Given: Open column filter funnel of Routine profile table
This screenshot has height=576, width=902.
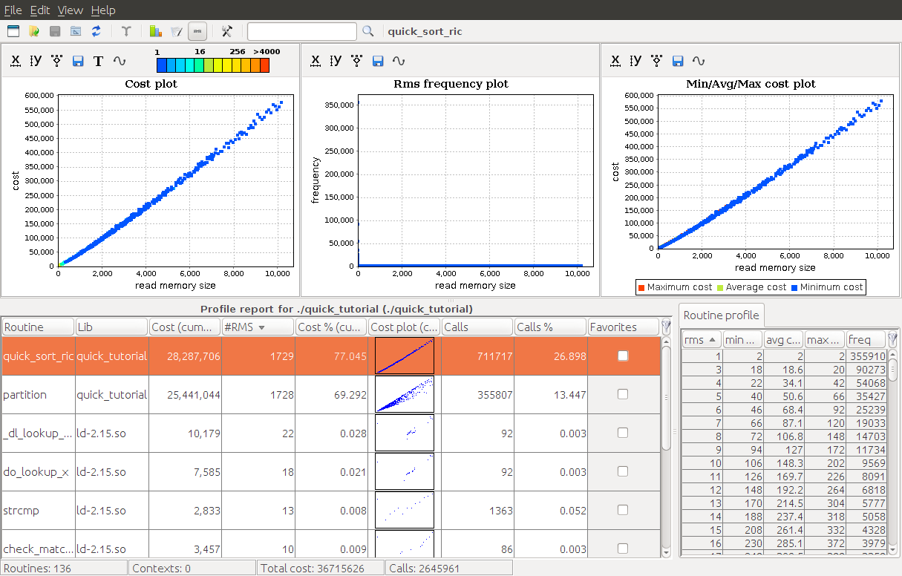Looking at the screenshot, I should [892, 339].
